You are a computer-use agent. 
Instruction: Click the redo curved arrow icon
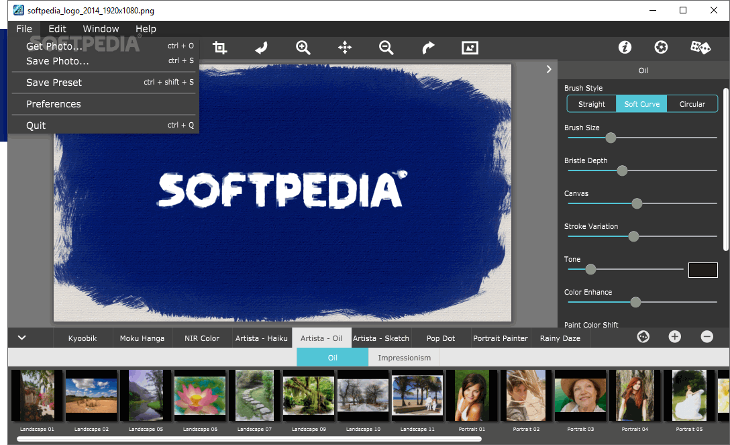pyautogui.click(x=428, y=48)
